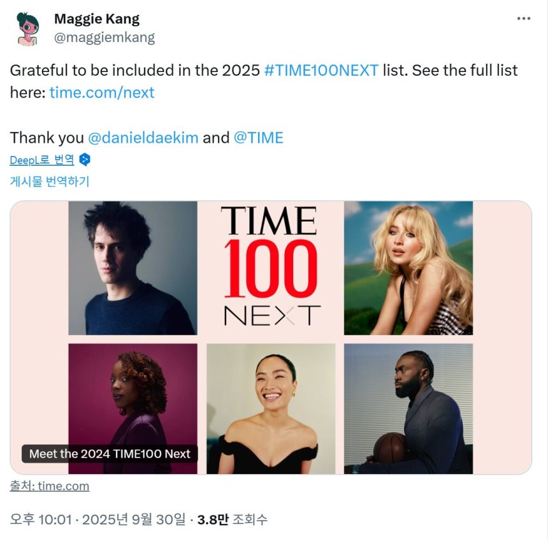The width and height of the screenshot is (548, 541).
Task: Click the smiling woman in black dress photo
Action: [x=271, y=408]
